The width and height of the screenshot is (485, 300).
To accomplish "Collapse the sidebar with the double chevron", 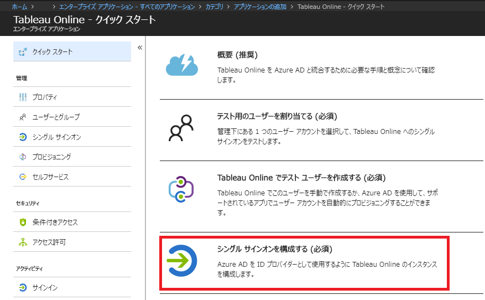I will click(140, 48).
